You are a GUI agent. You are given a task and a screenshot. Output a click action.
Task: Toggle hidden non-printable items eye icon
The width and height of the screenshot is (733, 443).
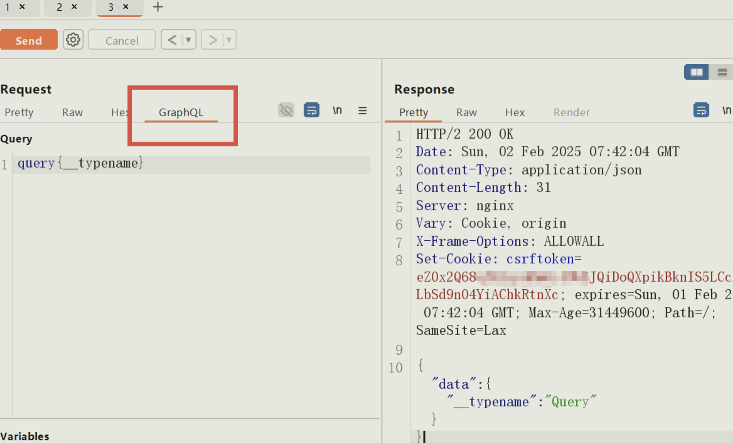[x=286, y=111]
